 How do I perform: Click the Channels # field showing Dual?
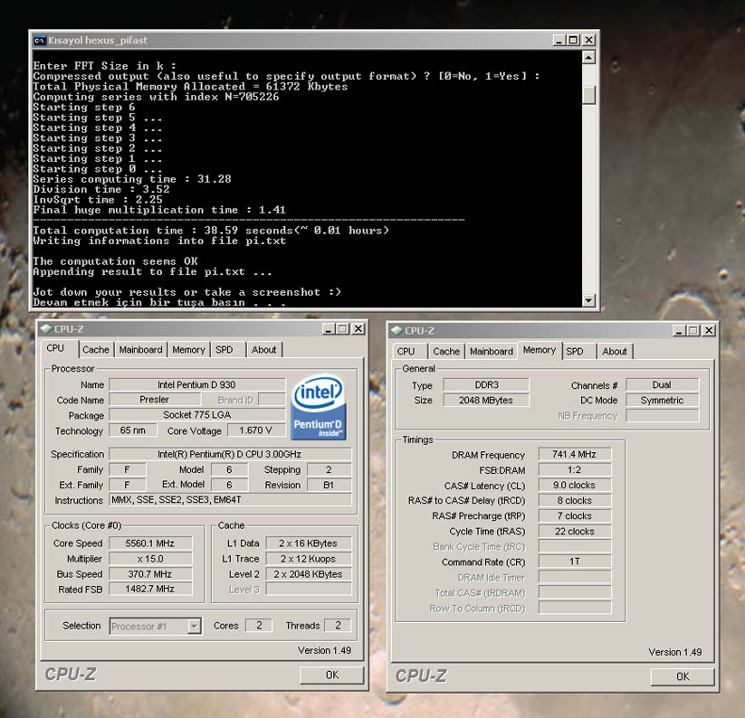(x=663, y=385)
